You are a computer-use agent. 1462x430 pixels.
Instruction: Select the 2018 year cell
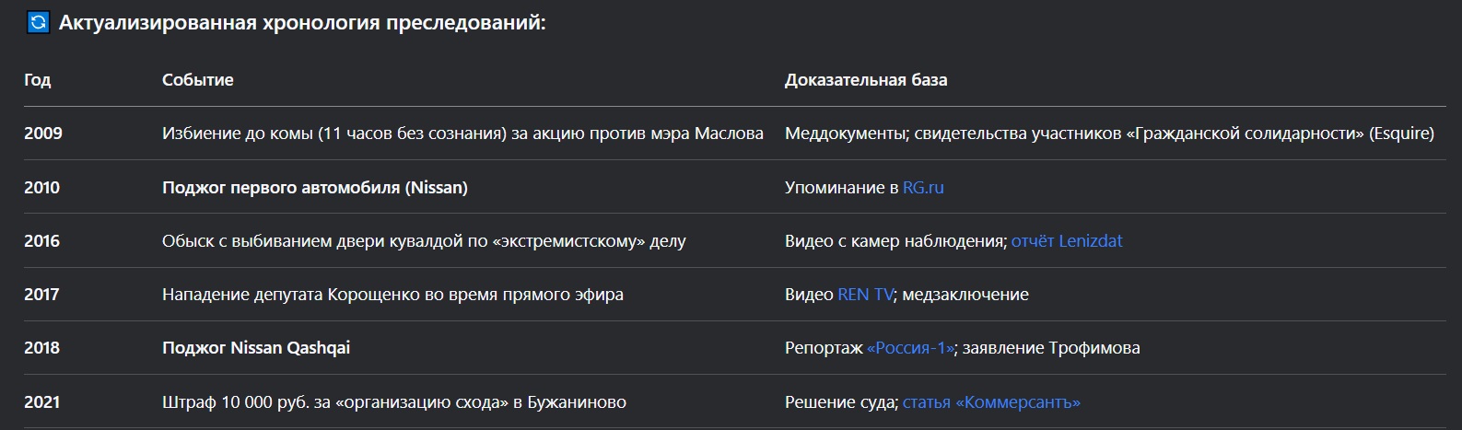tap(42, 348)
